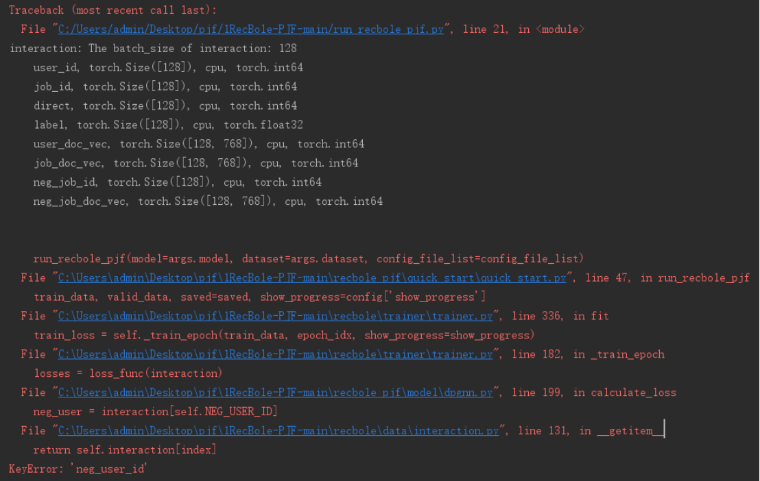760x481 pixels.
Task: Open the quick_start.py file link
Action: click(312, 277)
